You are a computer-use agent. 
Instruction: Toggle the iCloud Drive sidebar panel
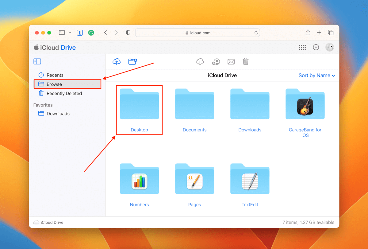point(37,62)
